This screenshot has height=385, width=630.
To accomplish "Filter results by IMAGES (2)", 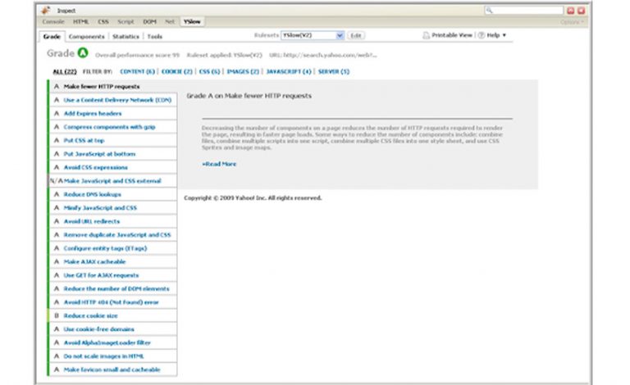I will pos(244,72).
